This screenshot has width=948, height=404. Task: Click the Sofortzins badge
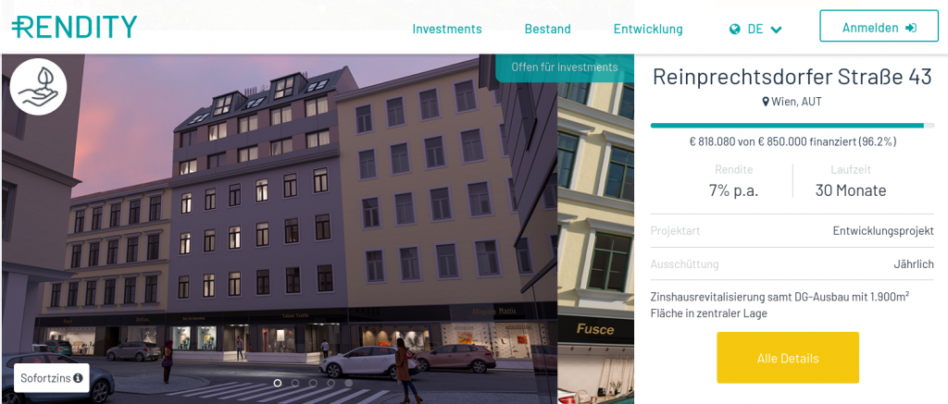(52, 379)
